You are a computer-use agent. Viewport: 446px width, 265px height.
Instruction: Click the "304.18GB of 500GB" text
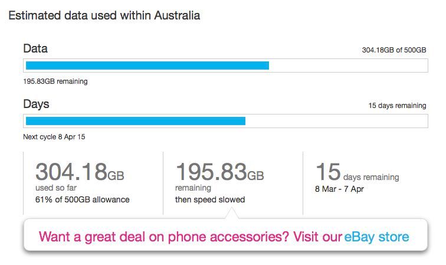pos(393,51)
